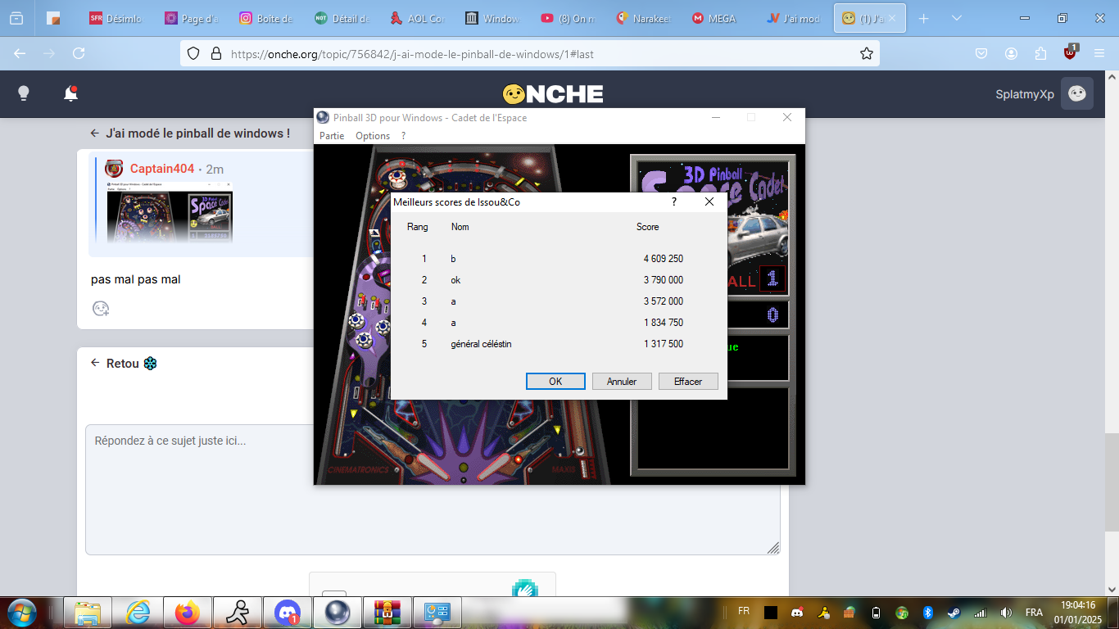
Task: Select the score 3 790 000
Action: point(664,280)
